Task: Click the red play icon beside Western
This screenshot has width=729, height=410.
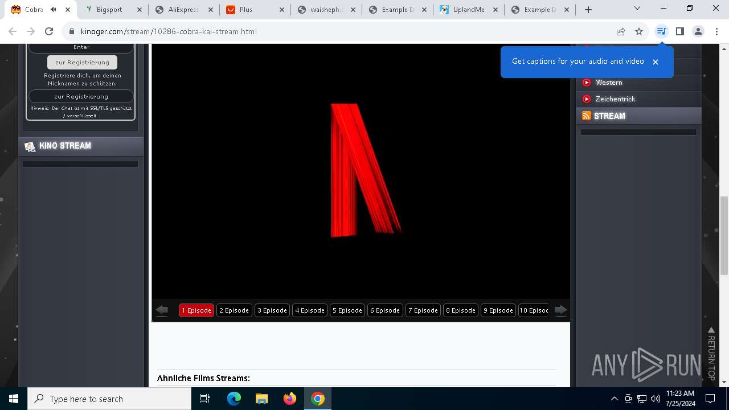Action: [x=587, y=83]
